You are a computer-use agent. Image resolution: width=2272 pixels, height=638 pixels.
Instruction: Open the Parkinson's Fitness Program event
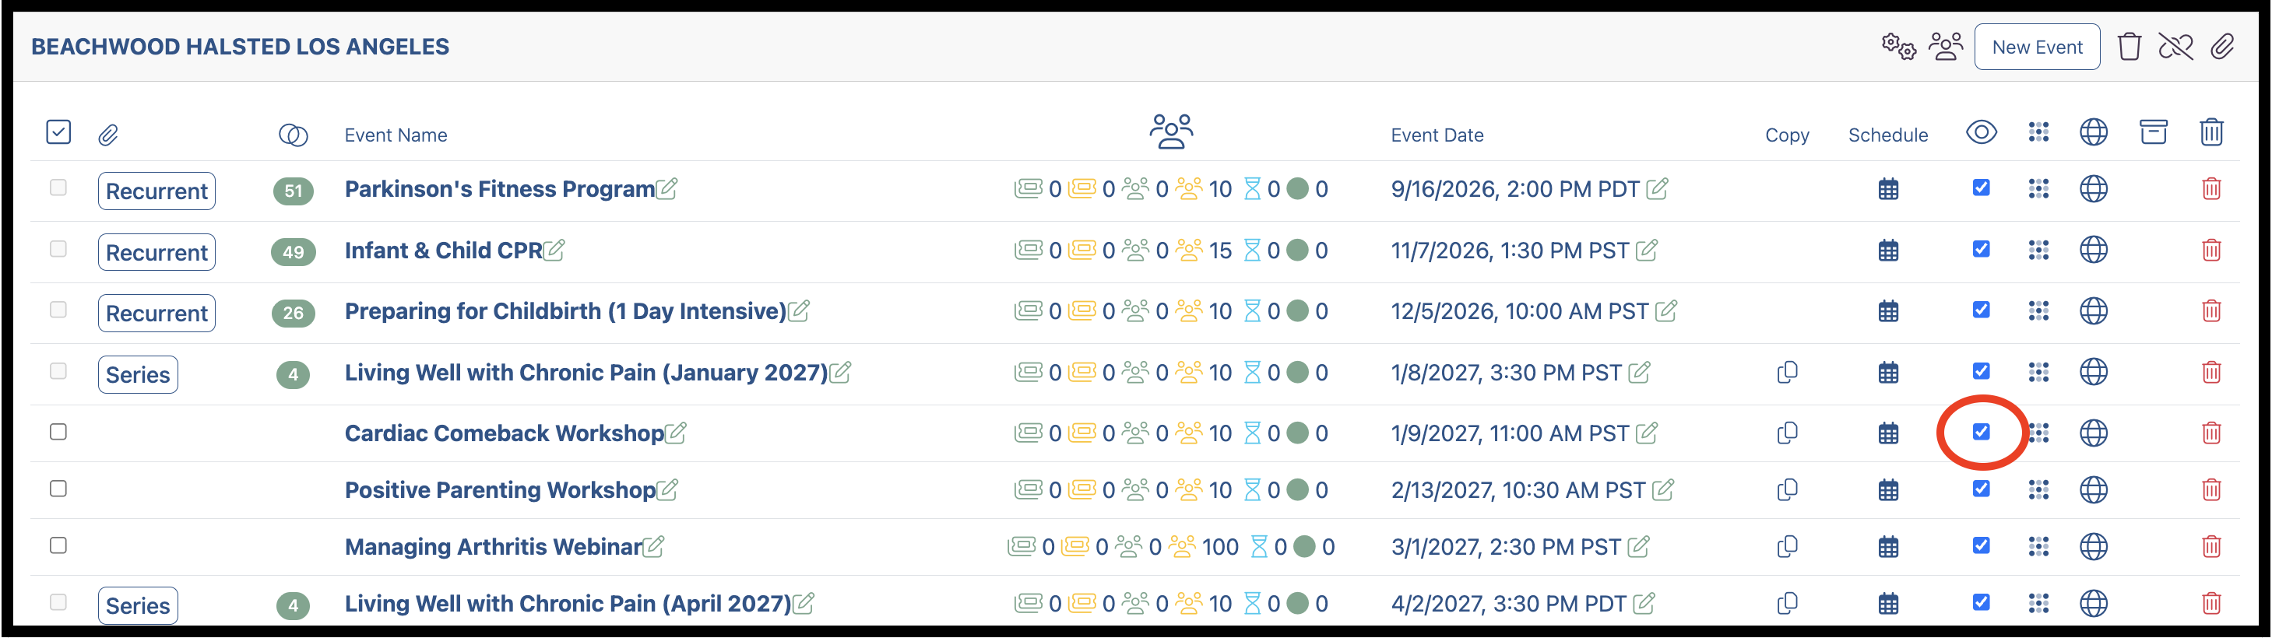pyautogui.click(x=499, y=190)
